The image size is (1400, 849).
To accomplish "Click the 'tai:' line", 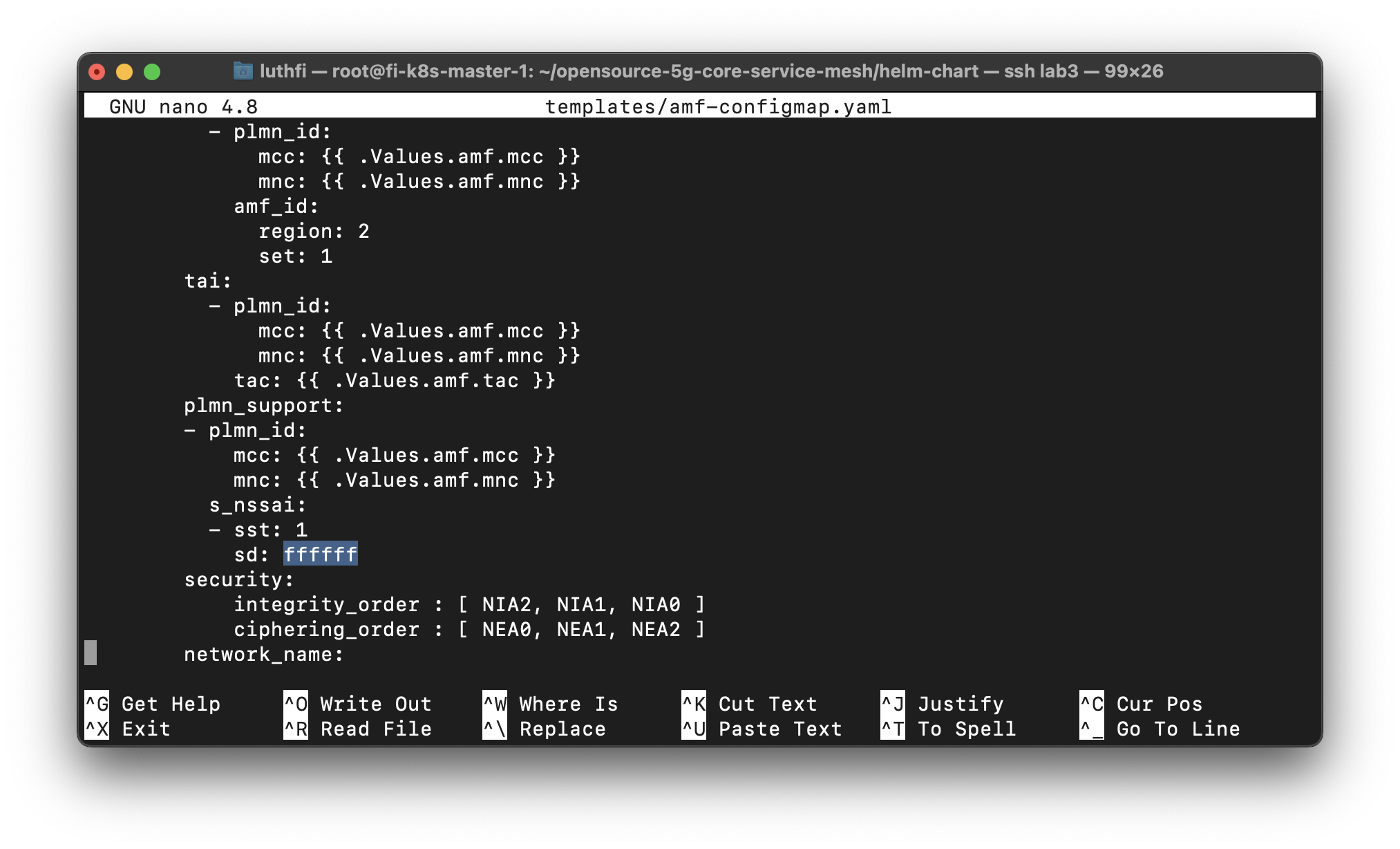I will 208,281.
